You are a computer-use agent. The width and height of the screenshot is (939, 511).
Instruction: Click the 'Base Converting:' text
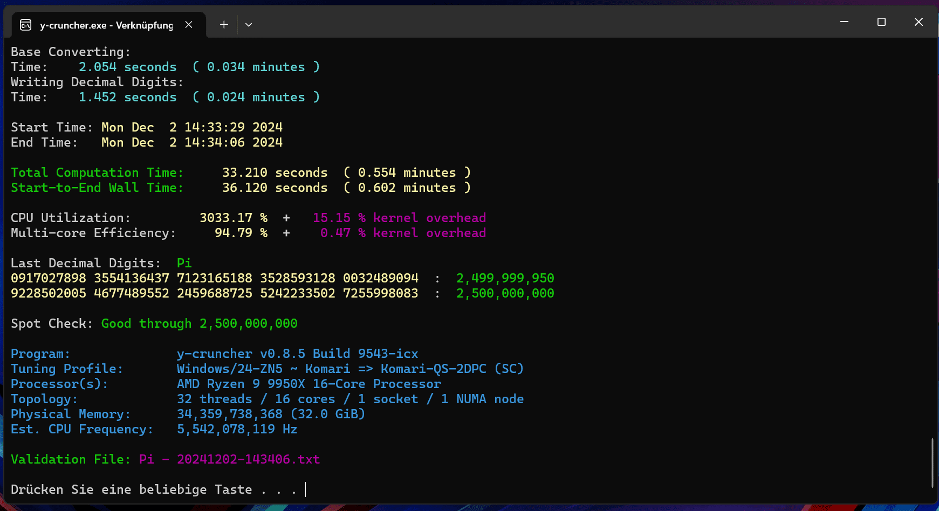71,52
